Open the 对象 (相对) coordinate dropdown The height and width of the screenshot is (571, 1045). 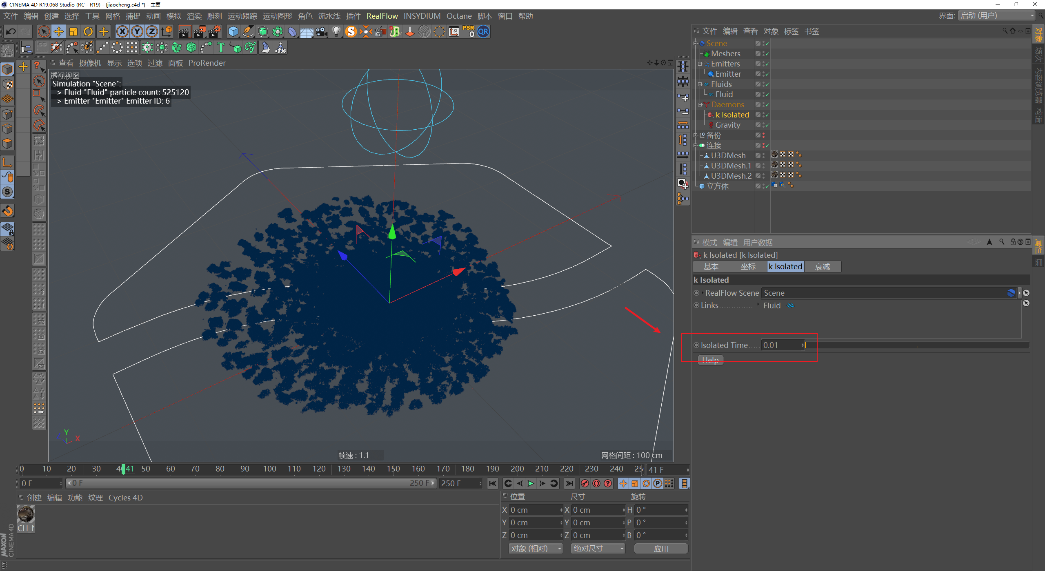(535, 549)
